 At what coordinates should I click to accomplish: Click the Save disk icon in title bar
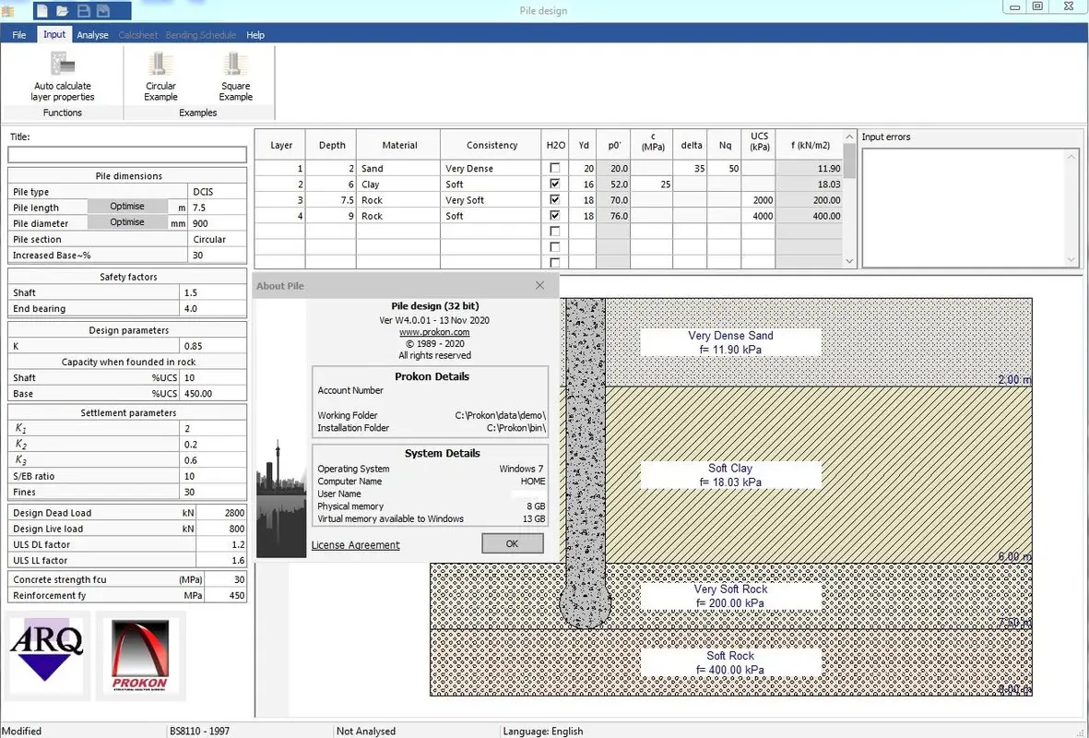pos(83,10)
